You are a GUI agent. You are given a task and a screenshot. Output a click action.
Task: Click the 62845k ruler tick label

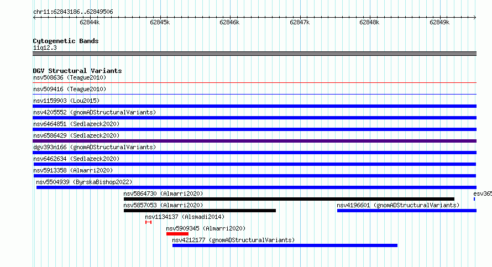coord(160,22)
